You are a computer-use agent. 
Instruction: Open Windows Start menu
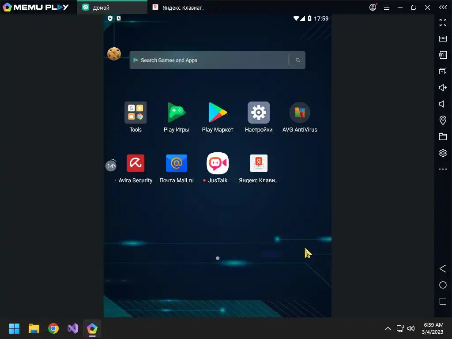click(x=14, y=328)
